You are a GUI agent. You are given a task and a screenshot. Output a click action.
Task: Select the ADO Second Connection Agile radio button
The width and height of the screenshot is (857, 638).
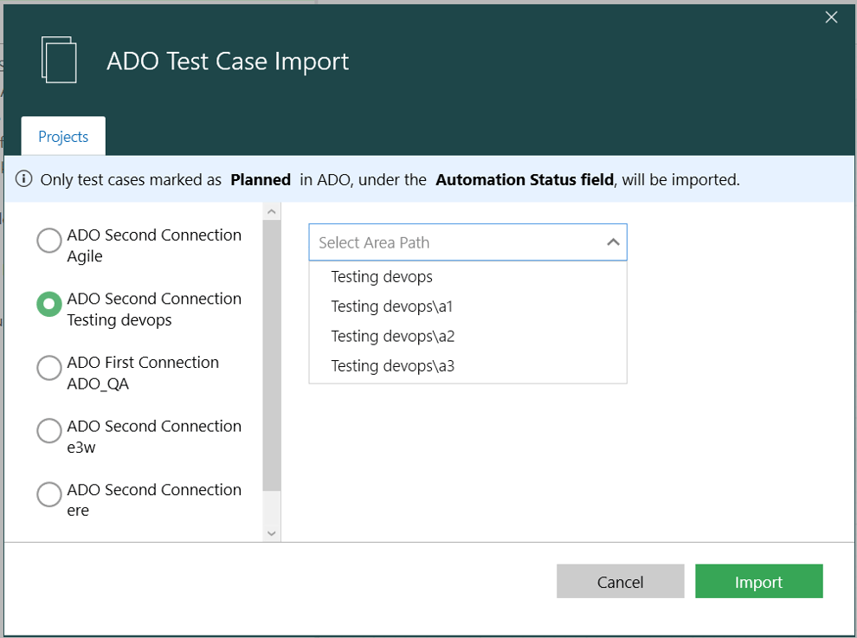(48, 241)
